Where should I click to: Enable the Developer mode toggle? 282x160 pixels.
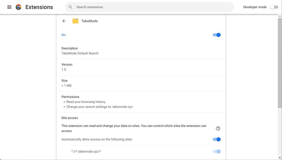point(274,7)
